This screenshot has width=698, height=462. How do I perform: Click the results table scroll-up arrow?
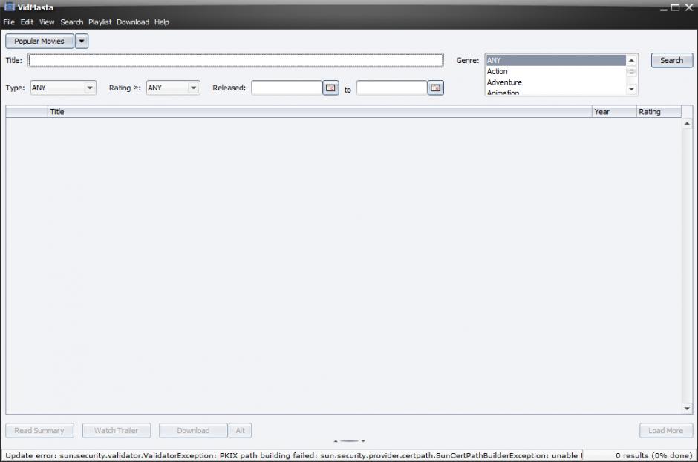click(687, 123)
